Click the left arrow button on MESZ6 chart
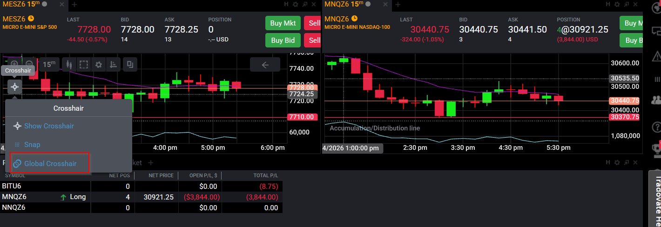 pos(265,65)
